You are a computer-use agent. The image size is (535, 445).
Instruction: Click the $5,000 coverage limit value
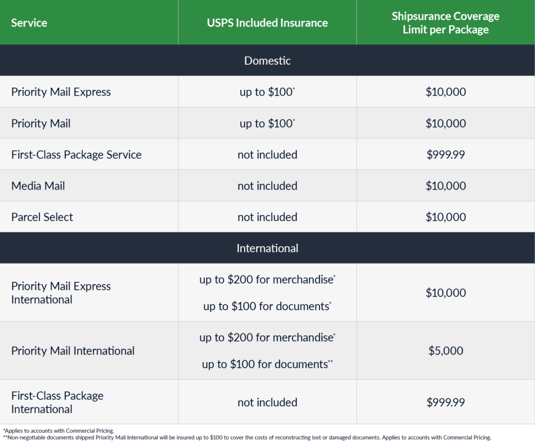[x=446, y=351]
